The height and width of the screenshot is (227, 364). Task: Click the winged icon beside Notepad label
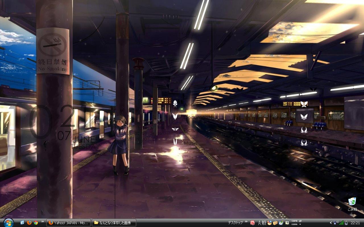click(x=304, y=130)
